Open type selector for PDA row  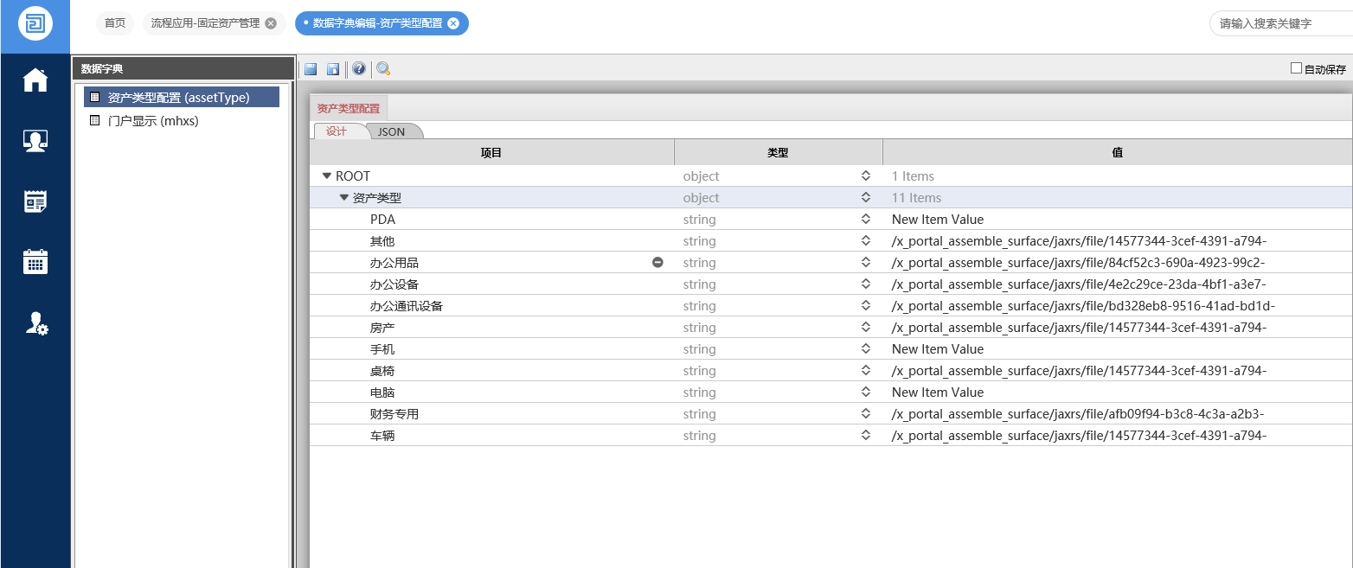(x=866, y=219)
